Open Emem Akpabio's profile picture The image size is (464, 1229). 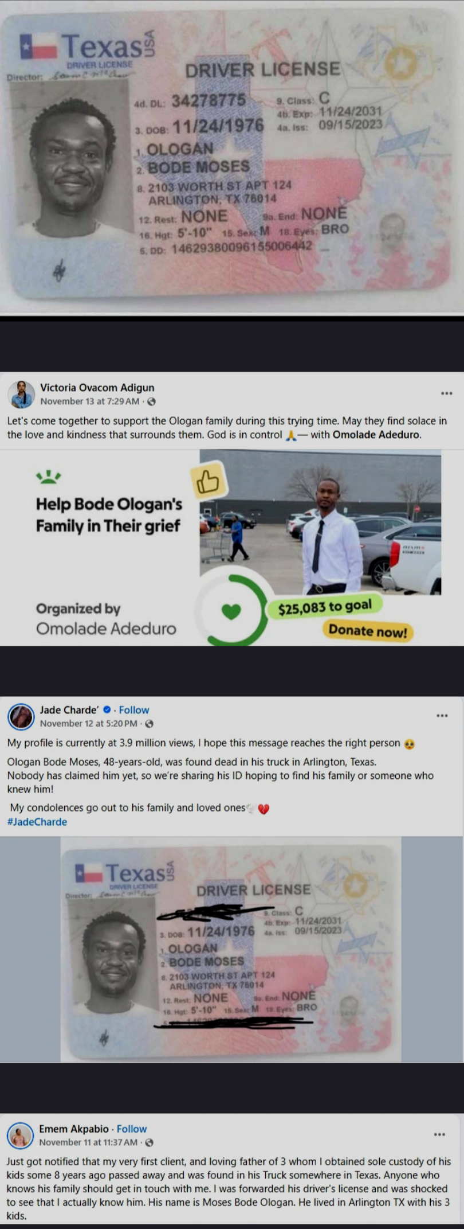point(20,1135)
